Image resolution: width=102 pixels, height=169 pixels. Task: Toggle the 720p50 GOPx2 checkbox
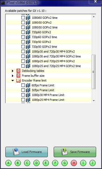pos(23,42)
